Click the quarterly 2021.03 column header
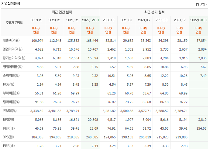 click(126, 20)
